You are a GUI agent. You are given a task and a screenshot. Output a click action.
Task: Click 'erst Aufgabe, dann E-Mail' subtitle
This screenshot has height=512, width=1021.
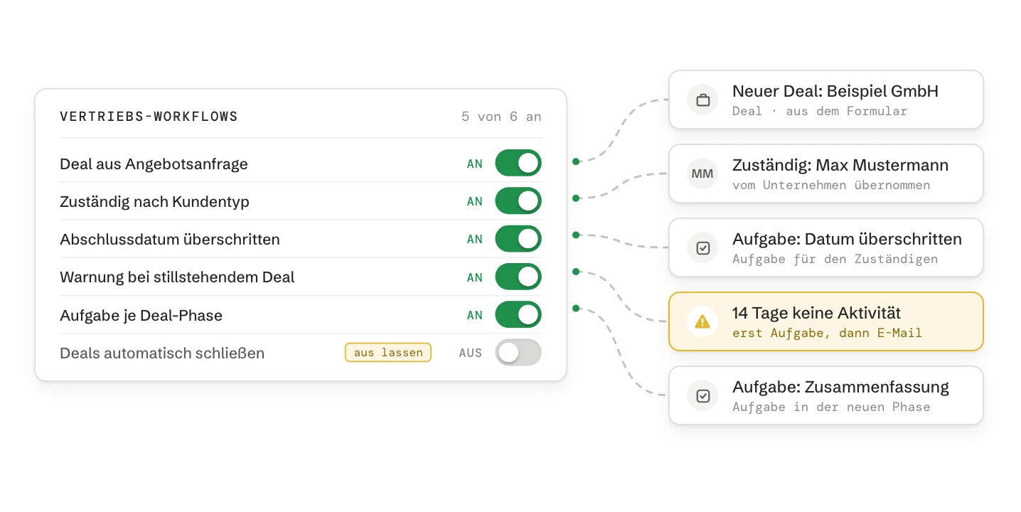(x=827, y=333)
